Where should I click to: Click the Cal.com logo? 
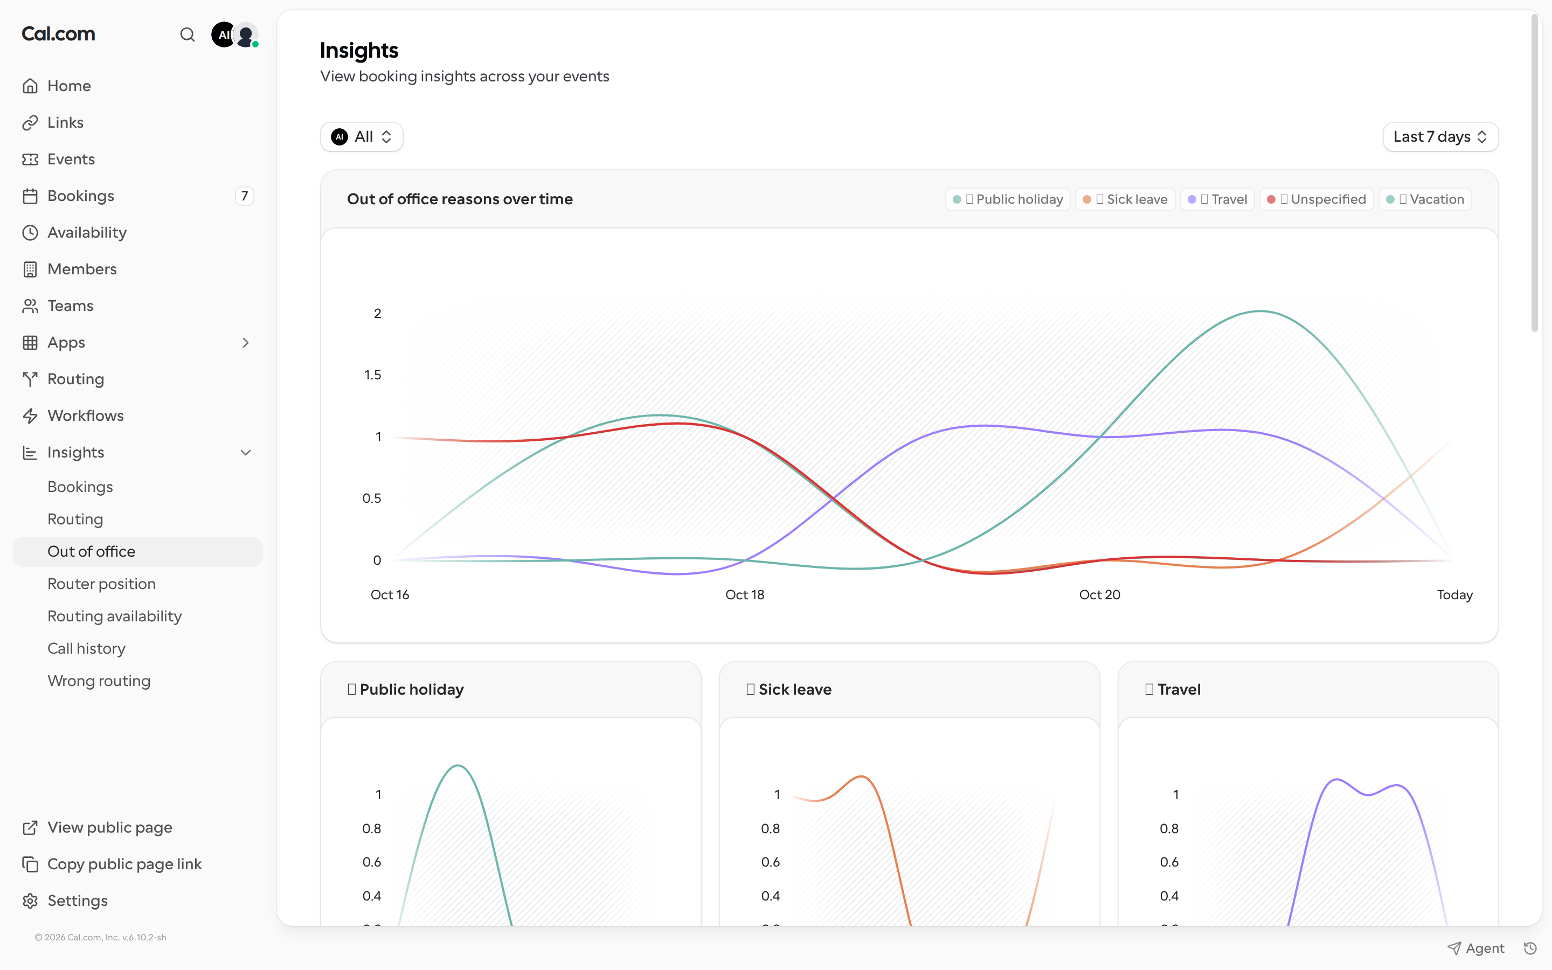click(x=58, y=34)
